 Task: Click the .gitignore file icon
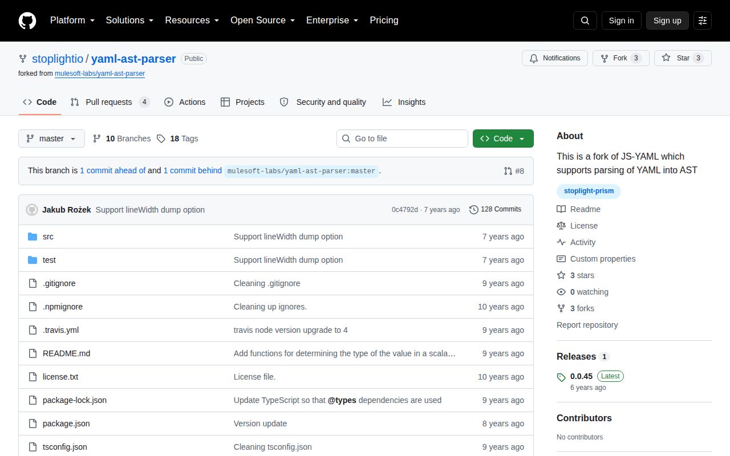coord(33,283)
